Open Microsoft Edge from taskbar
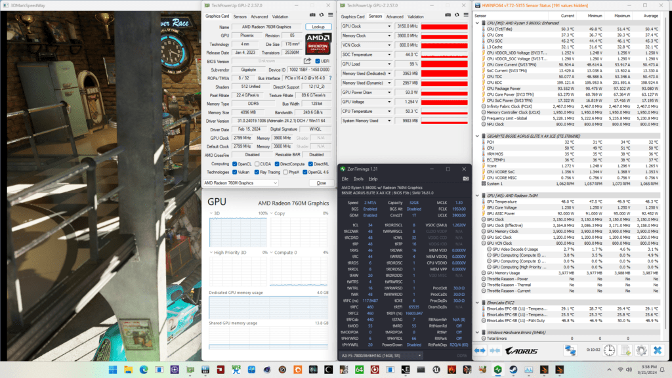Screen dimensions: 672x378 pos(144,369)
